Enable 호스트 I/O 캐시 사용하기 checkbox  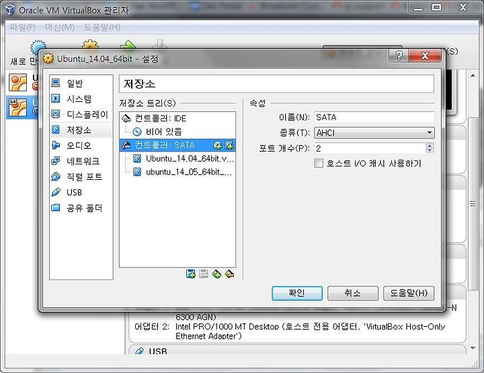[x=319, y=163]
